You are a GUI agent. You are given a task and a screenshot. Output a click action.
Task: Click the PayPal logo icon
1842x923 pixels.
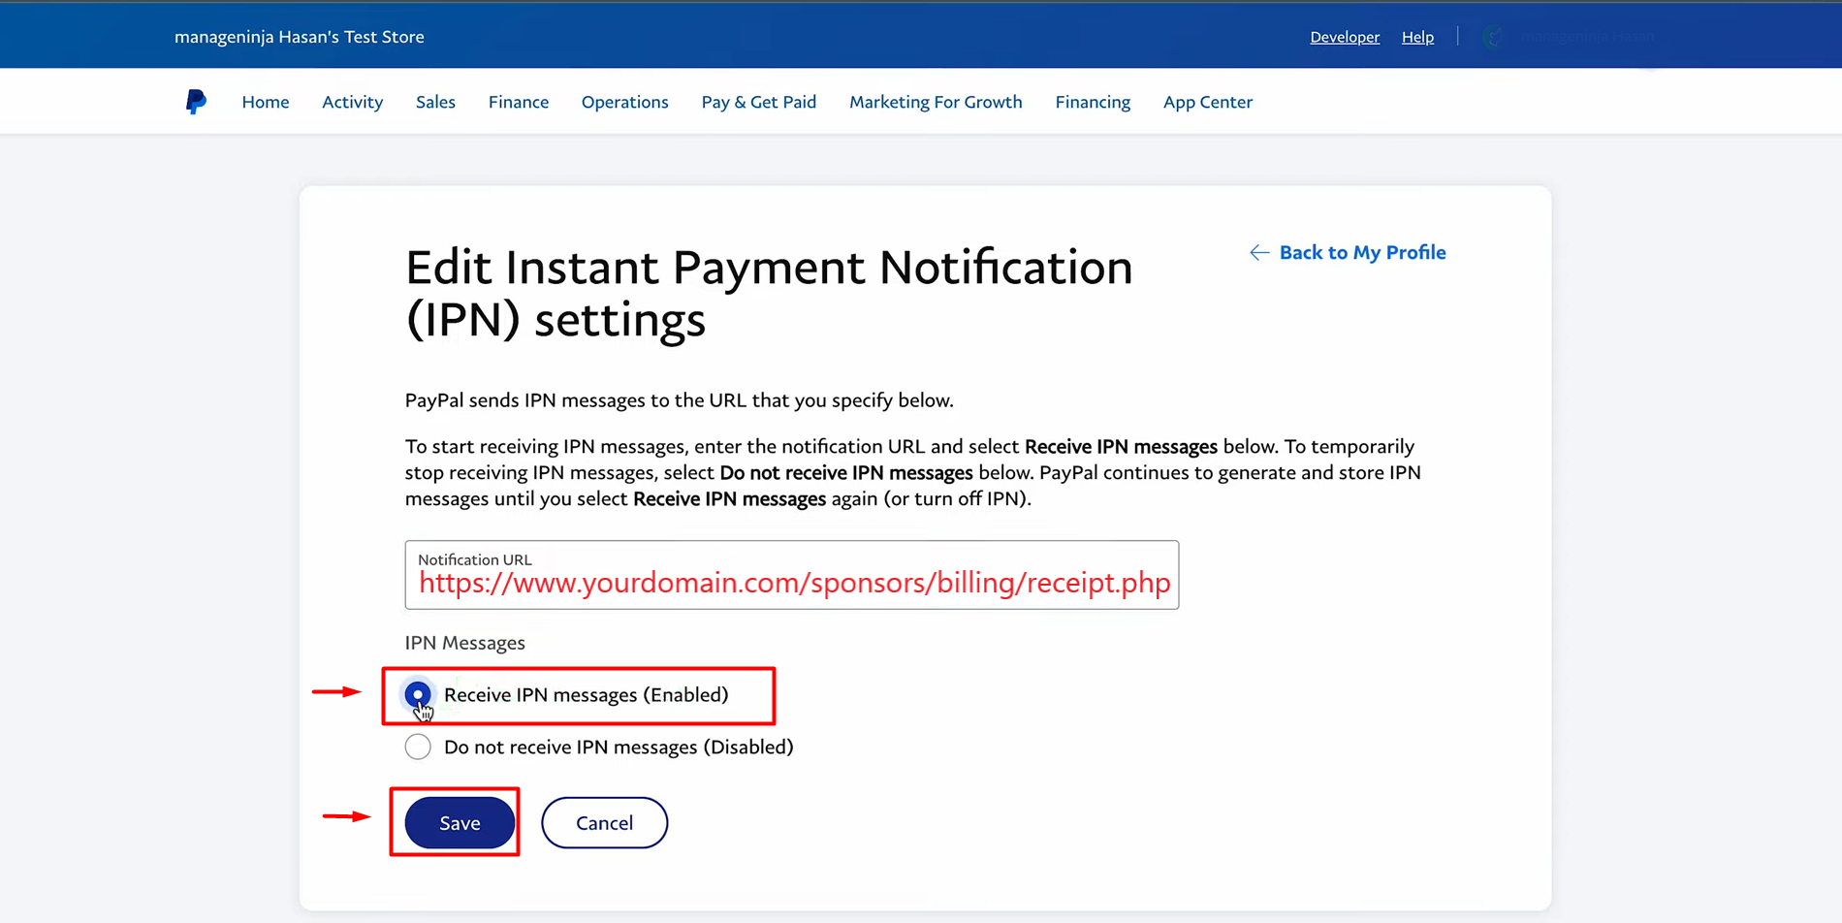pos(196,102)
